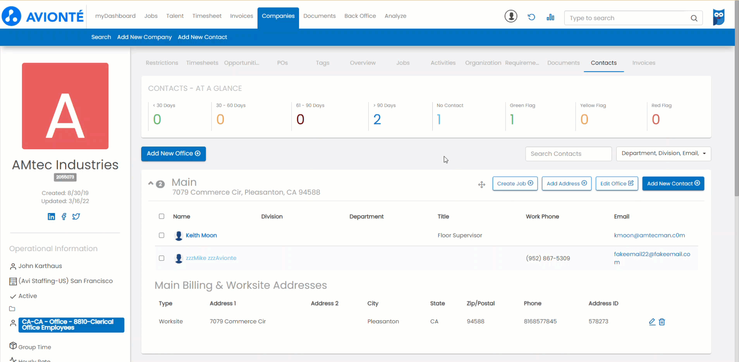The image size is (739, 362).
Task: Open the Invoices company tab
Action: (644, 63)
